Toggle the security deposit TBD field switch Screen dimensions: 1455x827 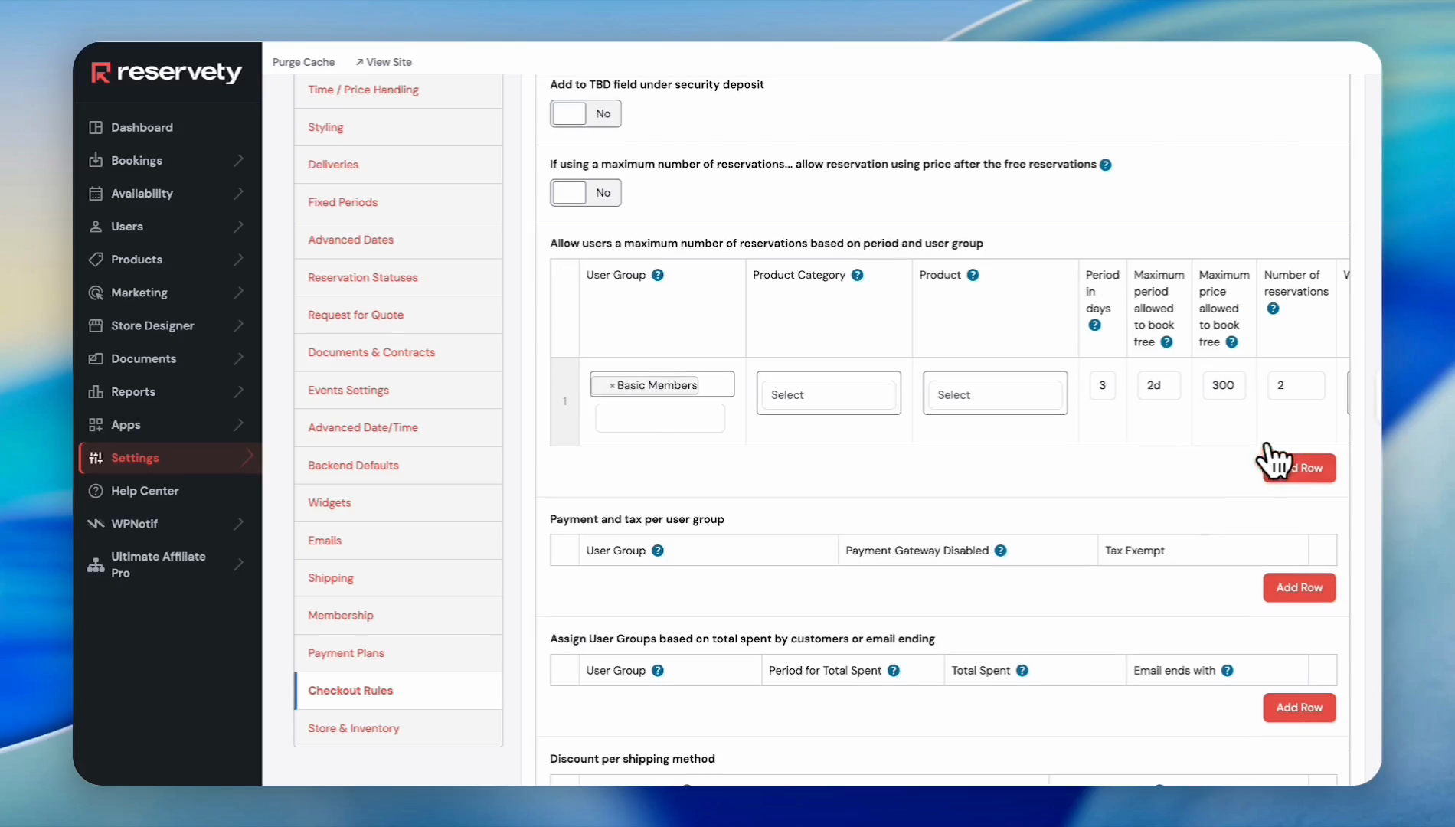(x=585, y=114)
